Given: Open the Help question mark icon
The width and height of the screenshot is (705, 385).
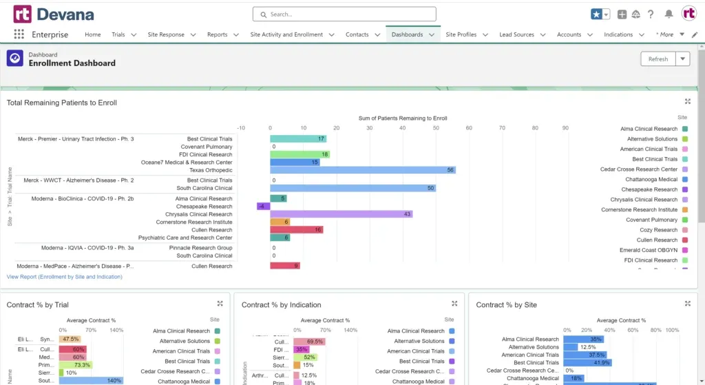Looking at the screenshot, I should (x=651, y=14).
